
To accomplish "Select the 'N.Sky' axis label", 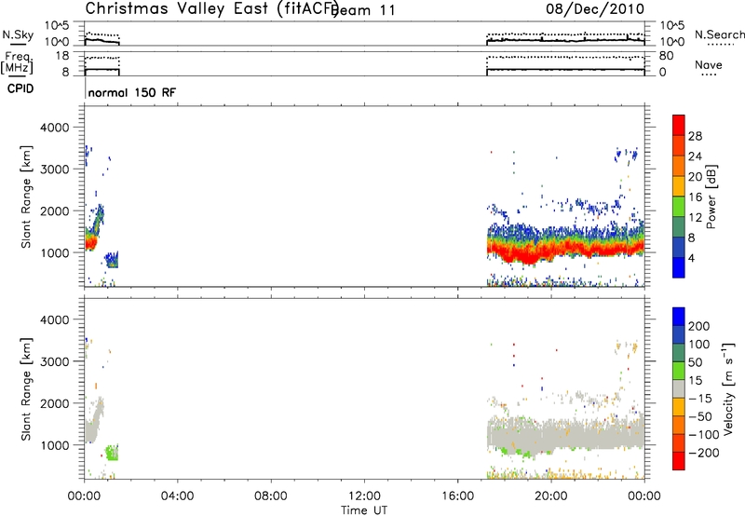I will click(x=18, y=34).
